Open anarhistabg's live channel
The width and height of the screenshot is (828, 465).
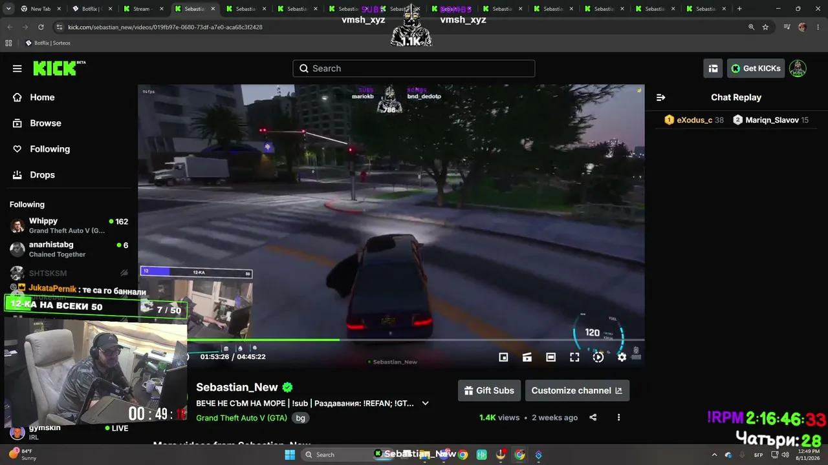pyautogui.click(x=69, y=249)
